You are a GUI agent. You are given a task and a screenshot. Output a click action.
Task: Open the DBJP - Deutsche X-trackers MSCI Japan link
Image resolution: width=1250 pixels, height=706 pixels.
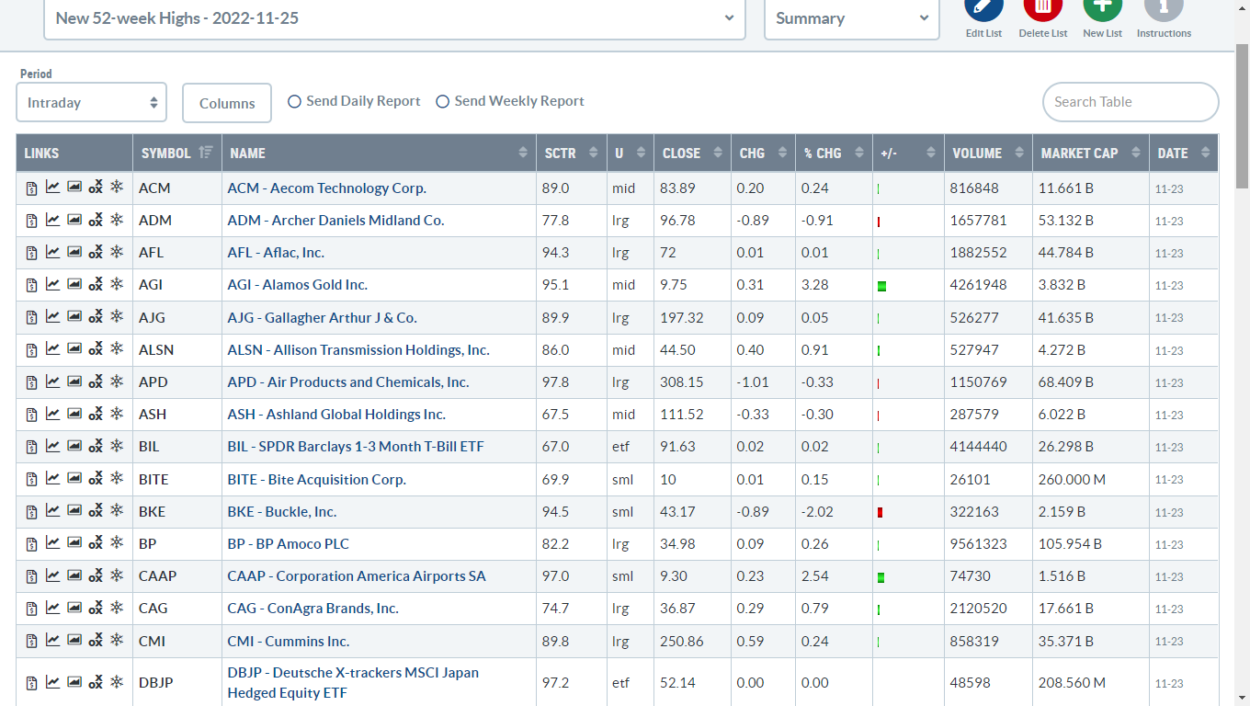tap(354, 682)
